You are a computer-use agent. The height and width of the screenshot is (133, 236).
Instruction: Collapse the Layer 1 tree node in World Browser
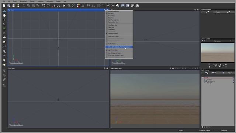click(202, 78)
